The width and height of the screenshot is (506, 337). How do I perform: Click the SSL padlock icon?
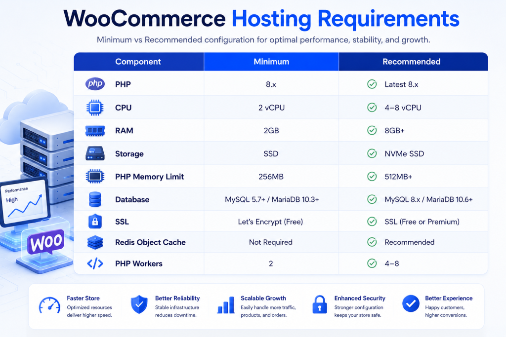tap(95, 222)
